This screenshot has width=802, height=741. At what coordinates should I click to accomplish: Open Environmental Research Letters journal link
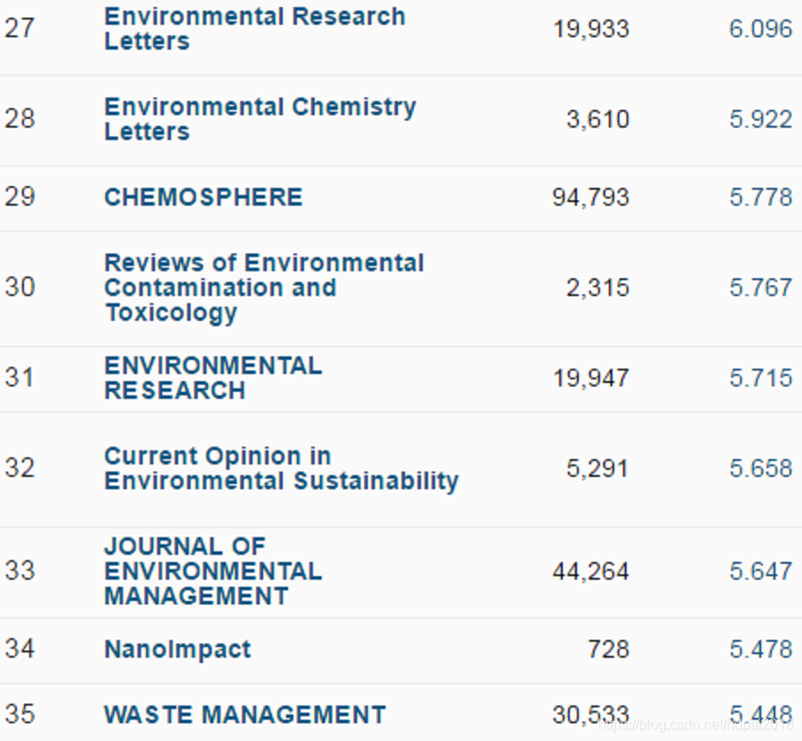point(254,28)
